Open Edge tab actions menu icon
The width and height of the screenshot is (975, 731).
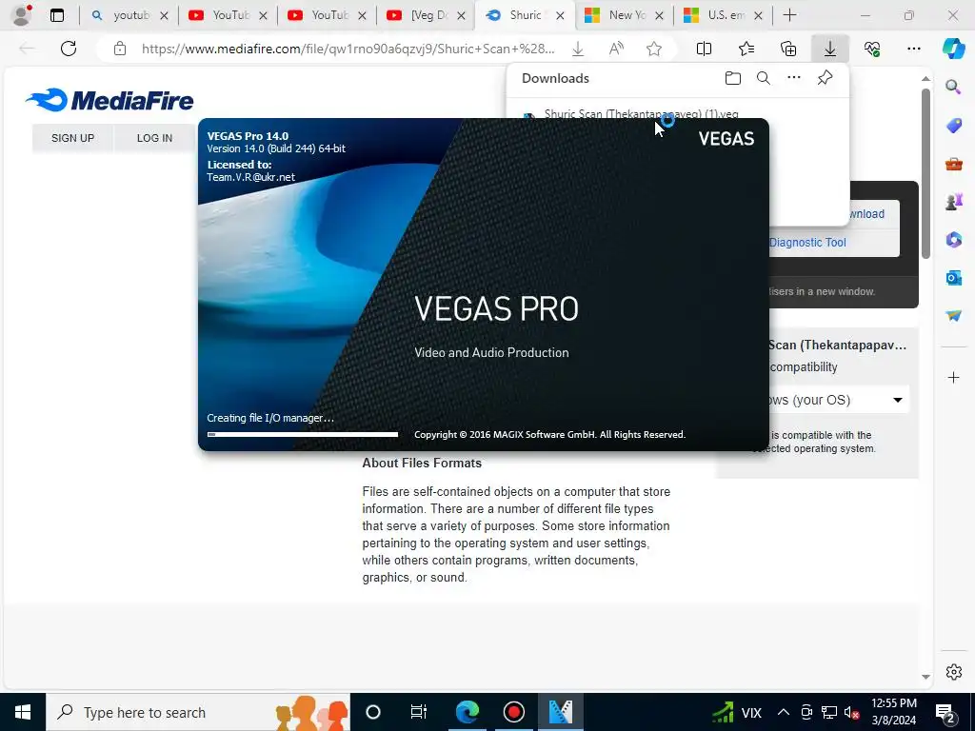point(57,15)
